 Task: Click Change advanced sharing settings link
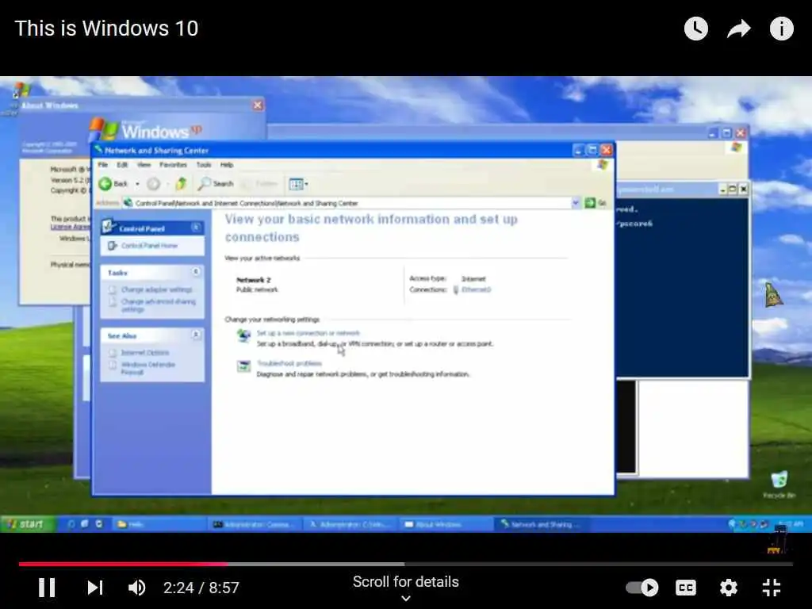[159, 305]
